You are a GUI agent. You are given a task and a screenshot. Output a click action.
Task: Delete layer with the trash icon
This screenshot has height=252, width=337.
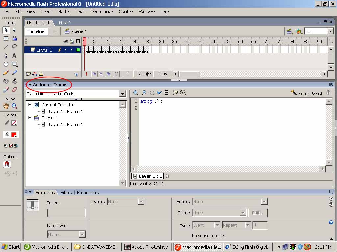[x=76, y=74]
